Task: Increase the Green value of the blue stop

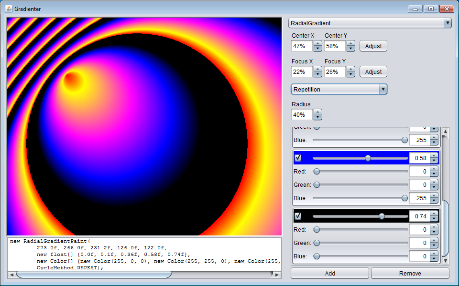Action: click(x=434, y=183)
